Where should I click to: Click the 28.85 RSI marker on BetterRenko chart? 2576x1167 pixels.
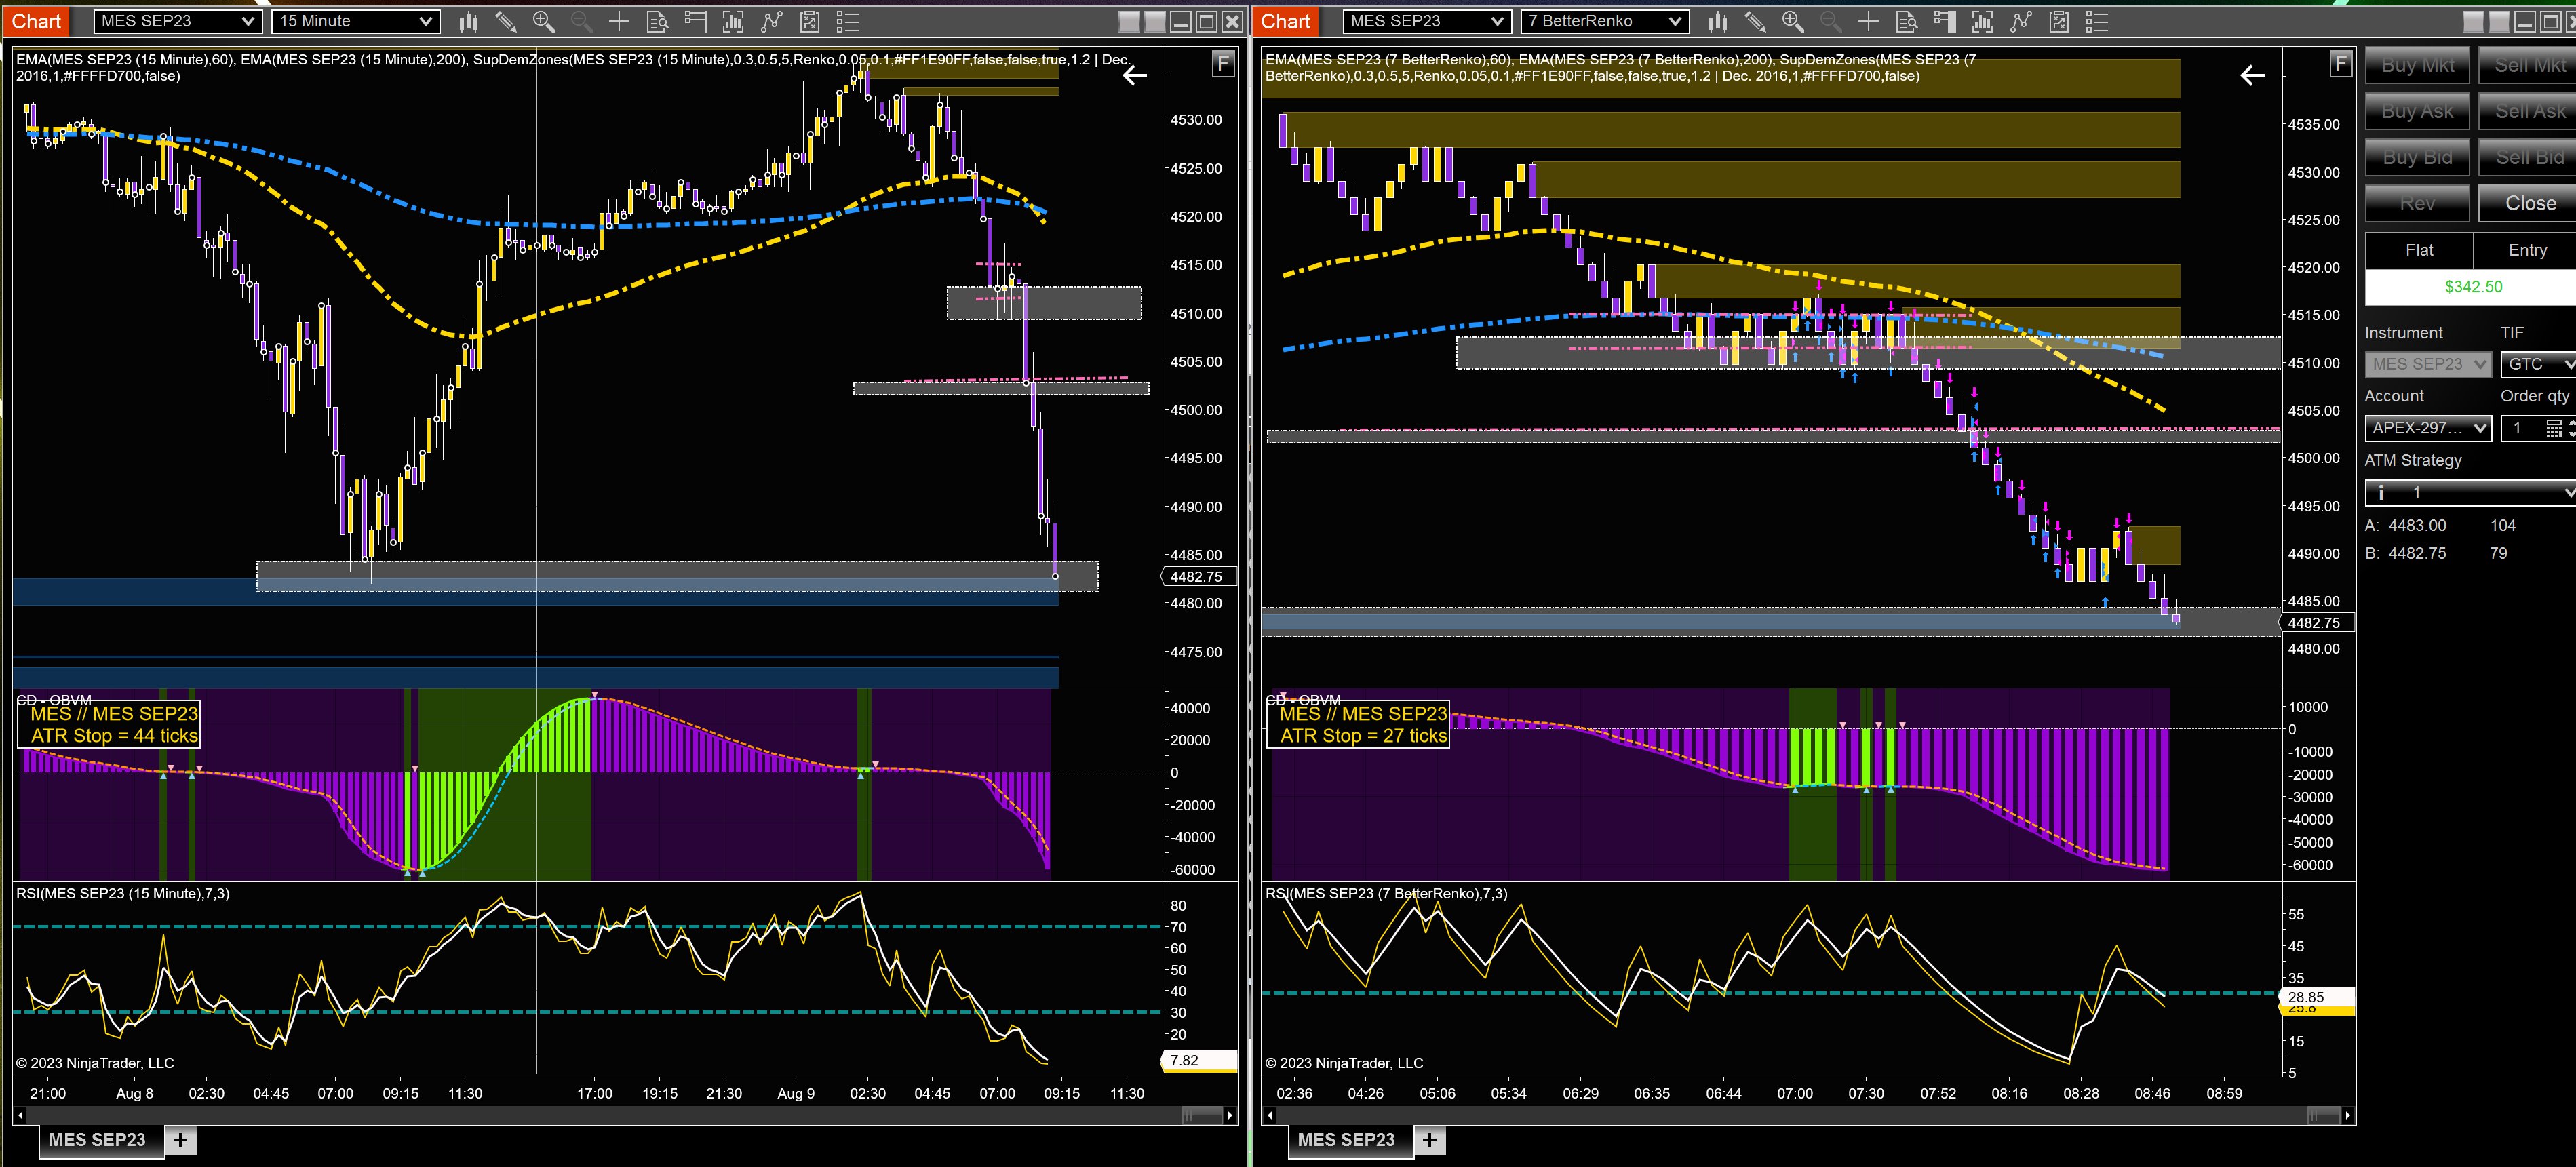[x=2316, y=997]
